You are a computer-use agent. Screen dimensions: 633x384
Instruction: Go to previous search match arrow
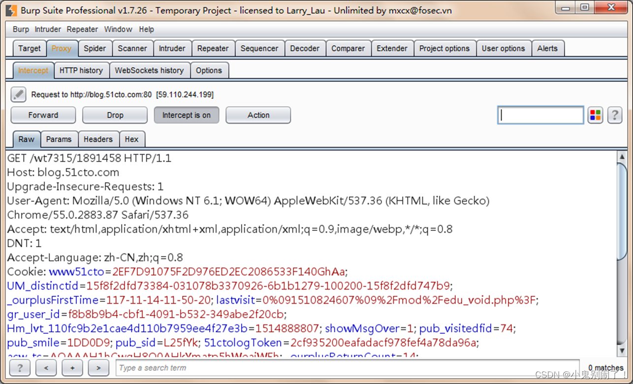pos(46,367)
